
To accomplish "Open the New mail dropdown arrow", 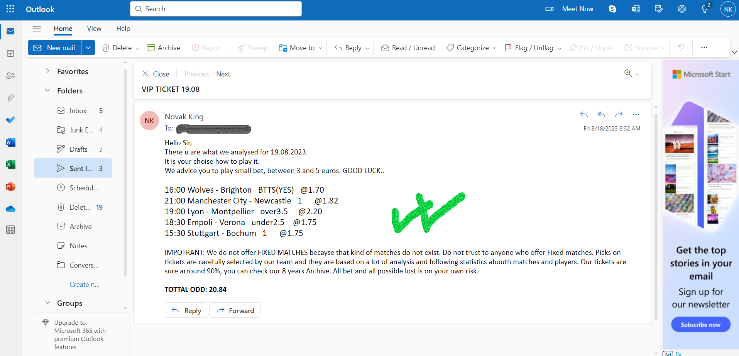I will [88, 47].
